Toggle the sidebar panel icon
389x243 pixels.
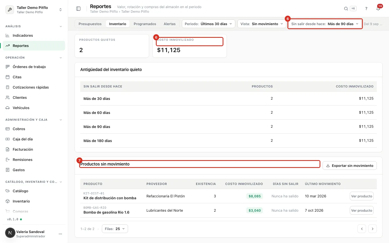[x=78, y=9]
